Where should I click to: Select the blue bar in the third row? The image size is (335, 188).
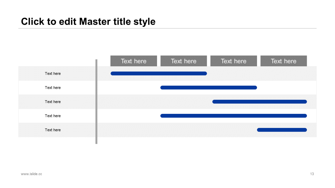[x=260, y=102]
